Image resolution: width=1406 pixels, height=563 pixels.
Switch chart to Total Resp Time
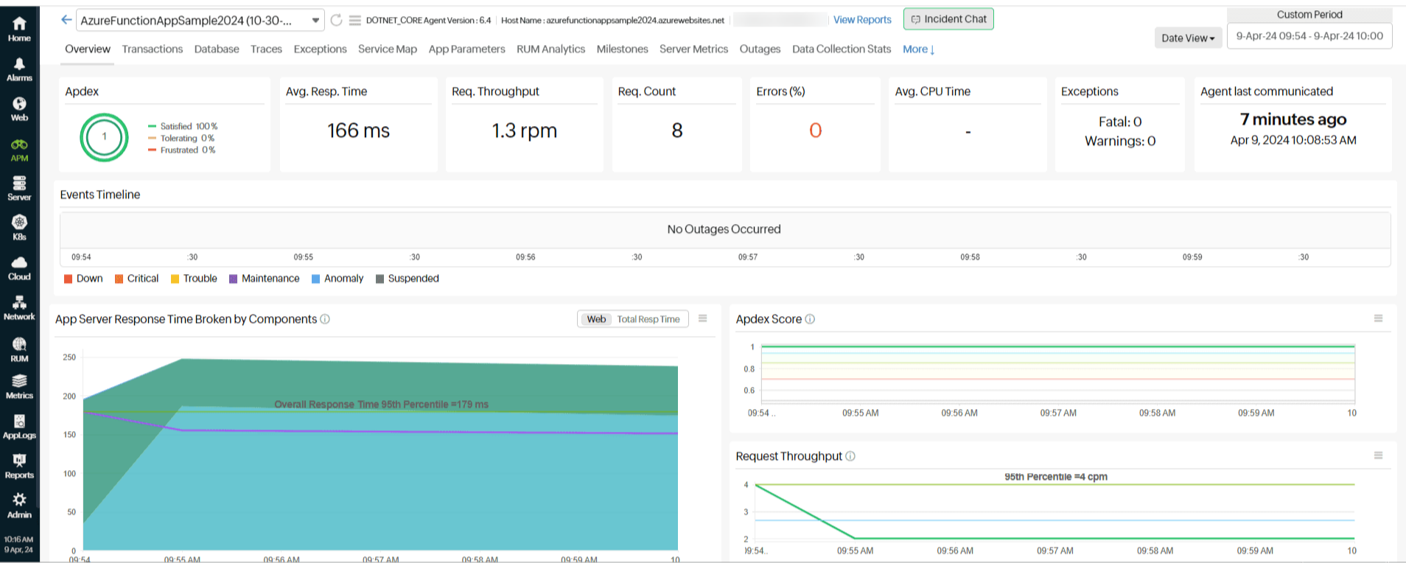[x=648, y=319]
